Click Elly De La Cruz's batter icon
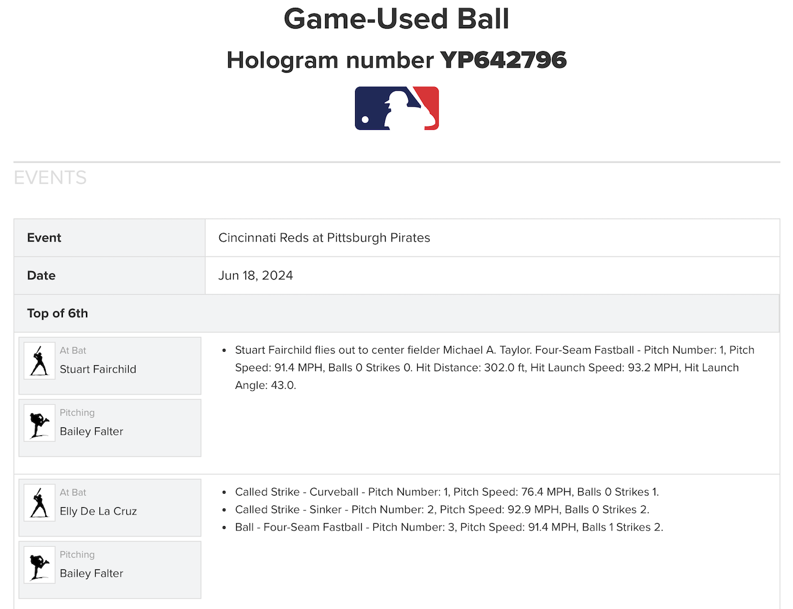 (40, 503)
